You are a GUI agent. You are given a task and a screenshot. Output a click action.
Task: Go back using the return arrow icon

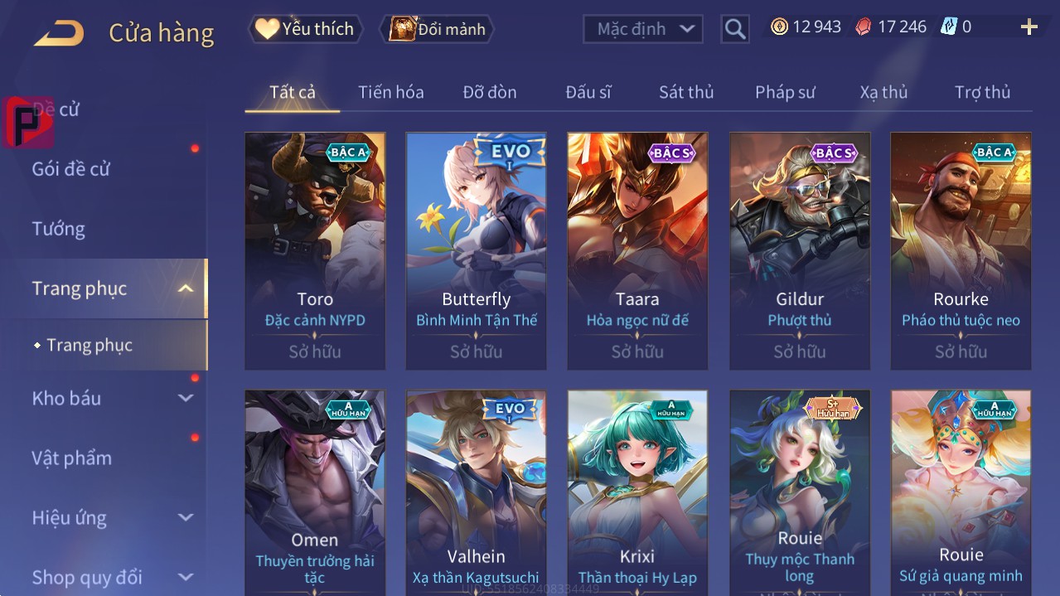[x=58, y=33]
